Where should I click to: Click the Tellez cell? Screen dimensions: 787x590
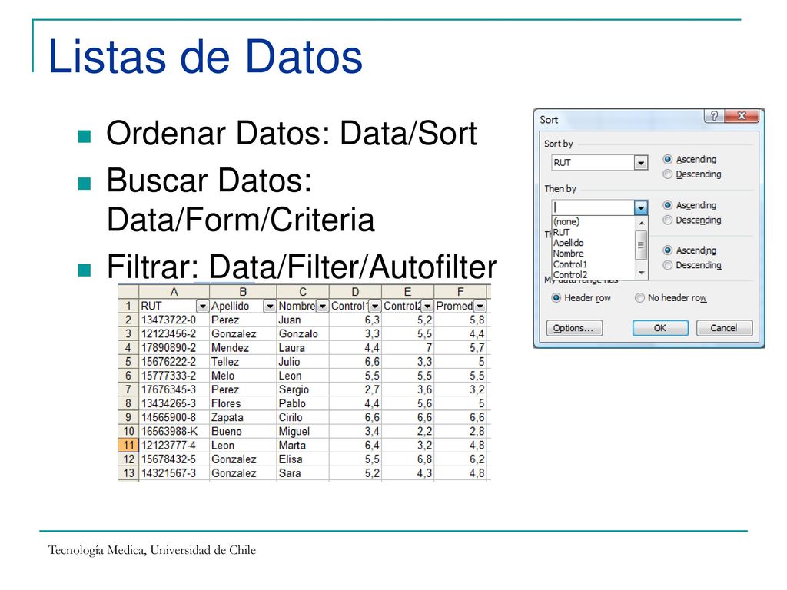[243, 362]
